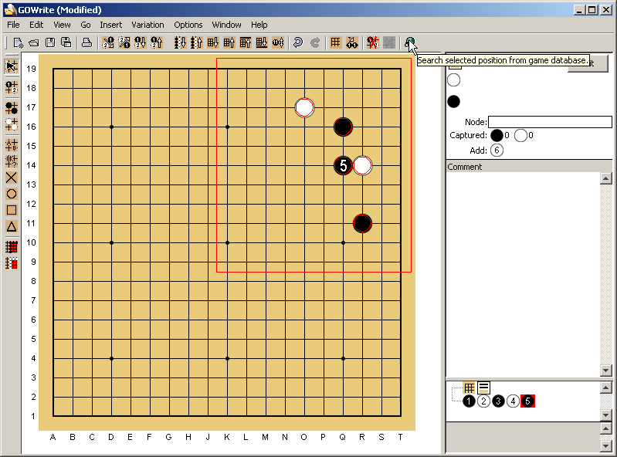The width and height of the screenshot is (617, 457).
Task: Select highlighted move 5 in game tree
Action: pyautogui.click(x=527, y=401)
